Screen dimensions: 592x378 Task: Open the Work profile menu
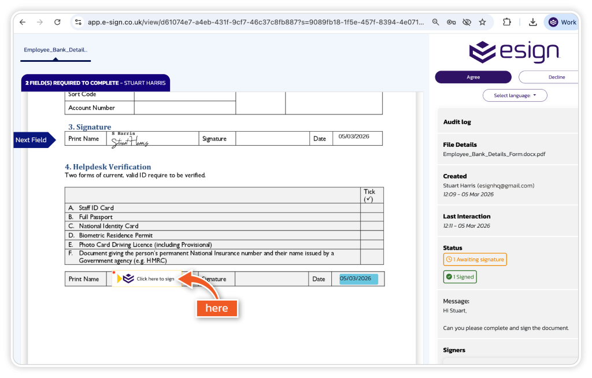pos(563,22)
